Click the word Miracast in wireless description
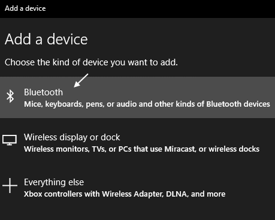The height and width of the screenshot is (220, 275). pyautogui.click(x=180, y=149)
